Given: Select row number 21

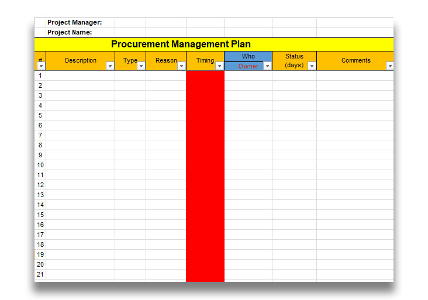Looking at the screenshot, I should [x=40, y=274].
